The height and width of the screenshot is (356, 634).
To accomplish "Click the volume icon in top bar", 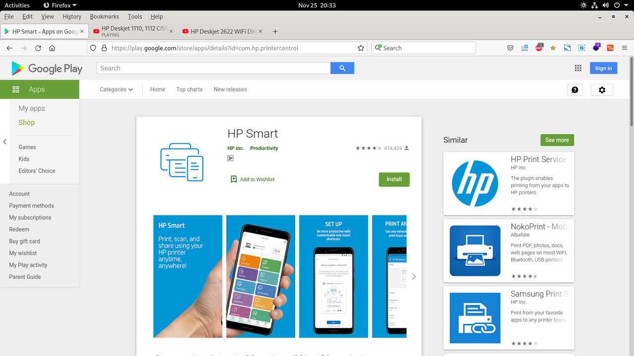I will point(605,5).
